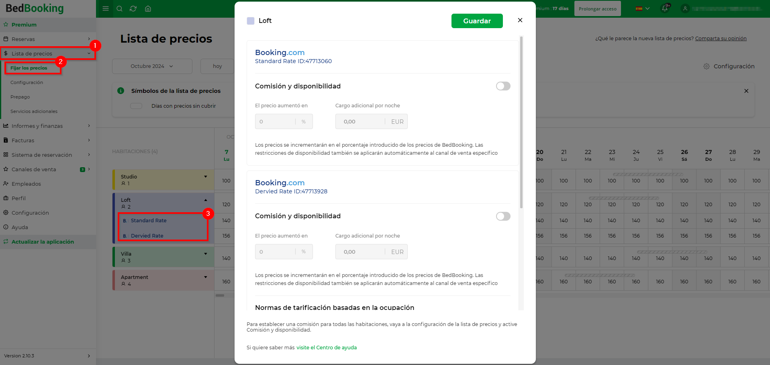The height and width of the screenshot is (365, 770).
Task: Click the search magnifier icon
Action: click(x=119, y=8)
